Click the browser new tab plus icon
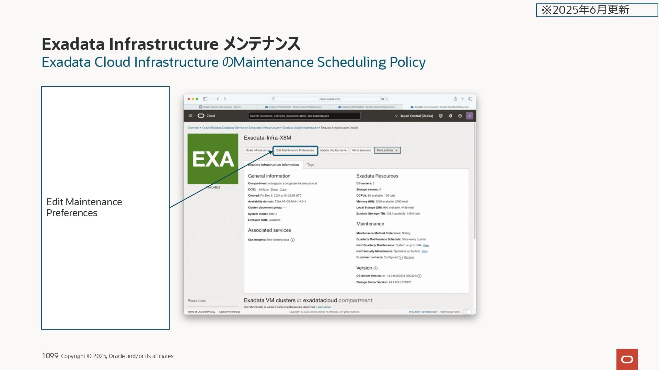The image size is (659, 370). [x=463, y=99]
